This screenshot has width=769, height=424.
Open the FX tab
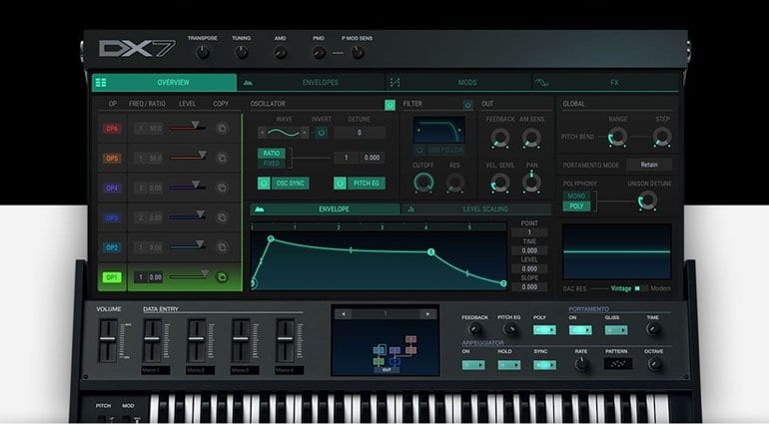pos(605,83)
